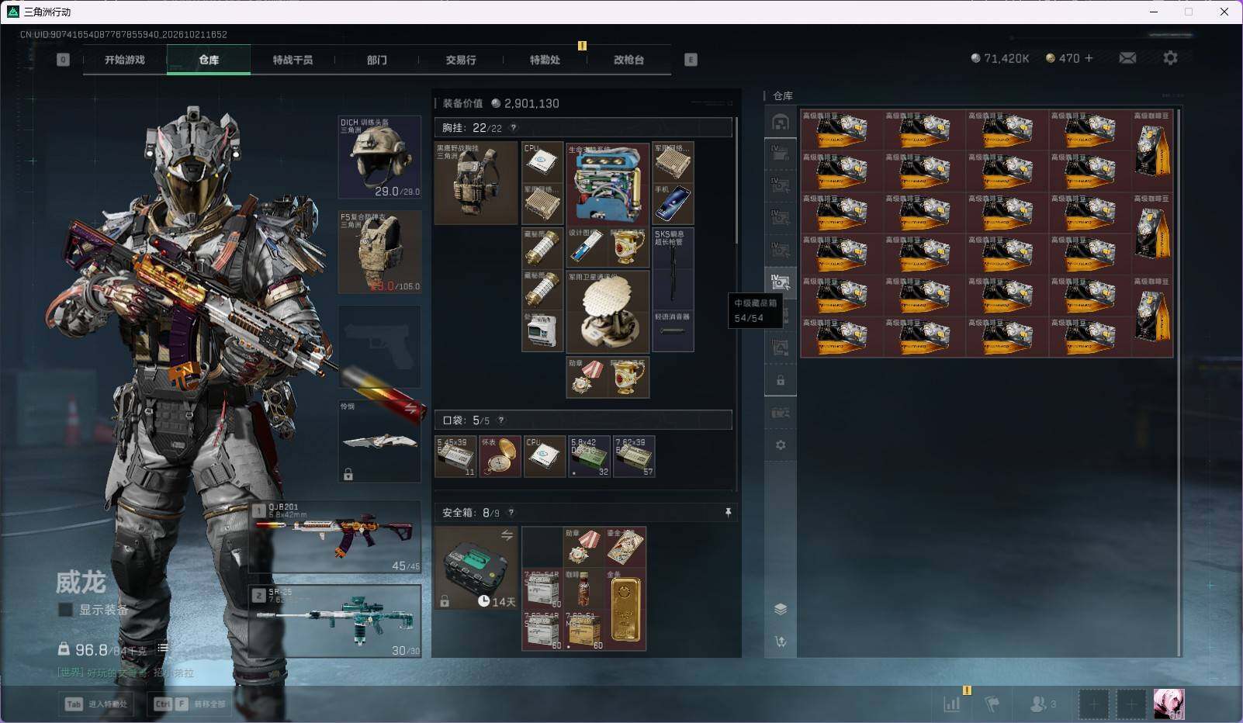
Task: Click the player avatar in bottom right
Action: click(1169, 704)
